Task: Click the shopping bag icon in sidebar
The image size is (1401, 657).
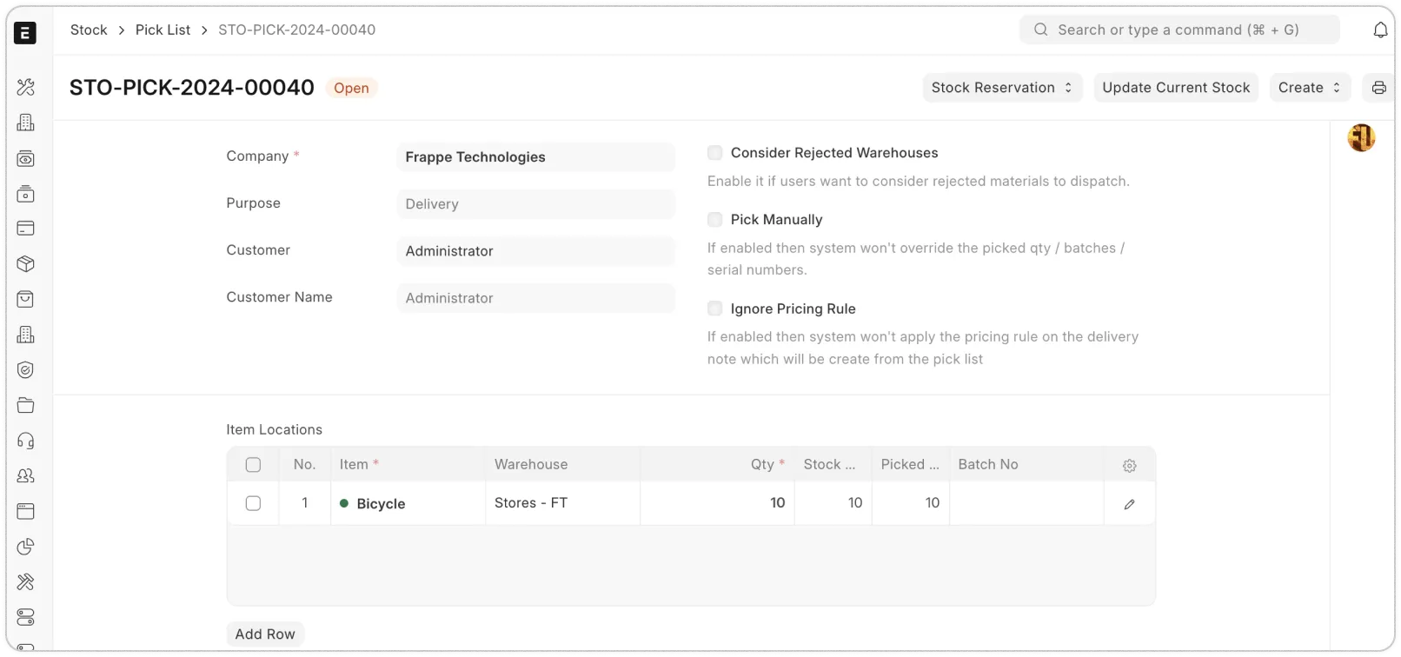Action: coord(26,299)
